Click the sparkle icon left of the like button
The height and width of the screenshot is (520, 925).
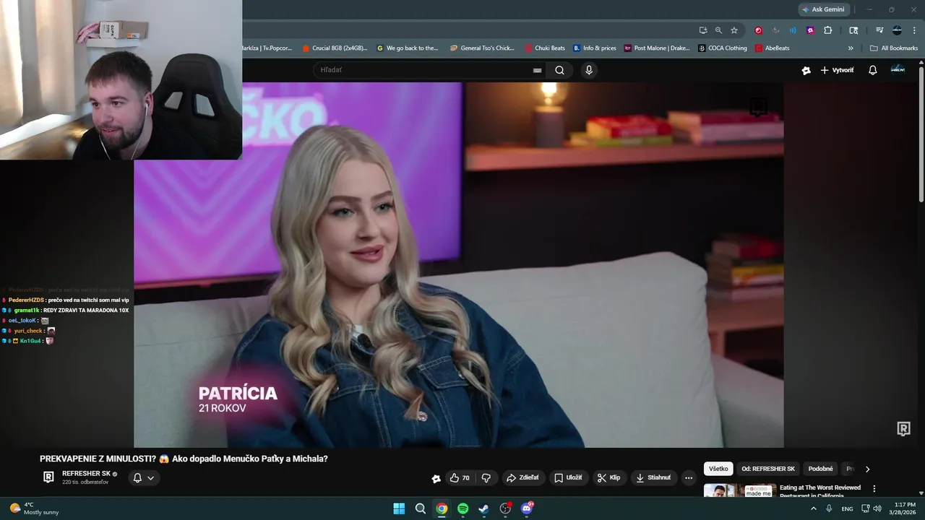(x=436, y=478)
